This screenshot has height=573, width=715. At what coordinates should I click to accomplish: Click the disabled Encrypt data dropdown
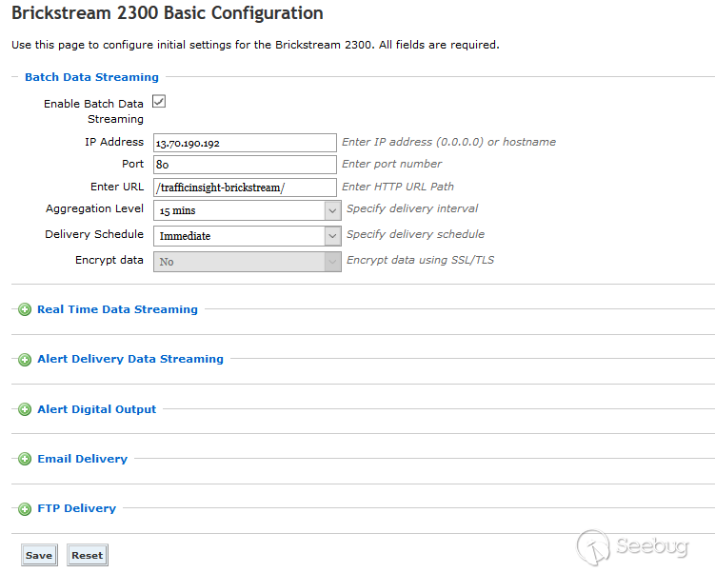click(x=248, y=262)
